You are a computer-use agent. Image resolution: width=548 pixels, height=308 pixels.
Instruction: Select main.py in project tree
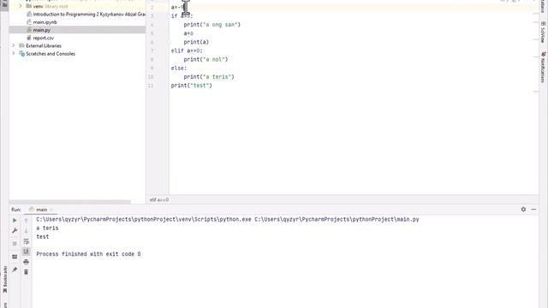point(42,30)
